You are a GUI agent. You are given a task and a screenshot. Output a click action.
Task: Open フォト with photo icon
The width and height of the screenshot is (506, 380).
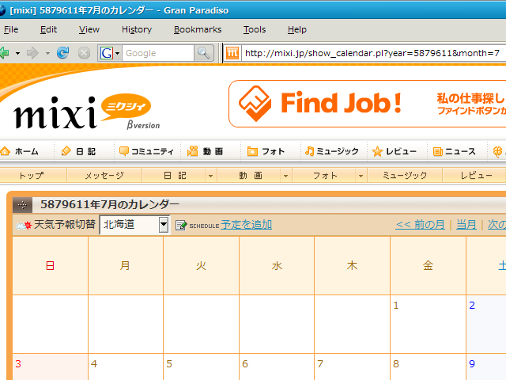(266, 151)
